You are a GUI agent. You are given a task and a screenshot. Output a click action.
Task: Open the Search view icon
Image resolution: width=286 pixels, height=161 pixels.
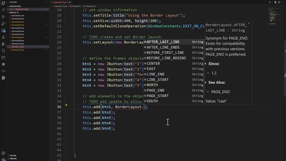coord(3,10)
